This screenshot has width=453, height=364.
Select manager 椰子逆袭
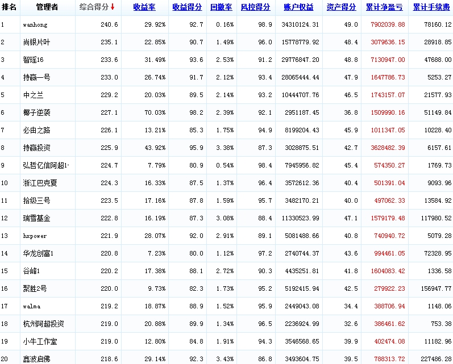tap(36, 112)
